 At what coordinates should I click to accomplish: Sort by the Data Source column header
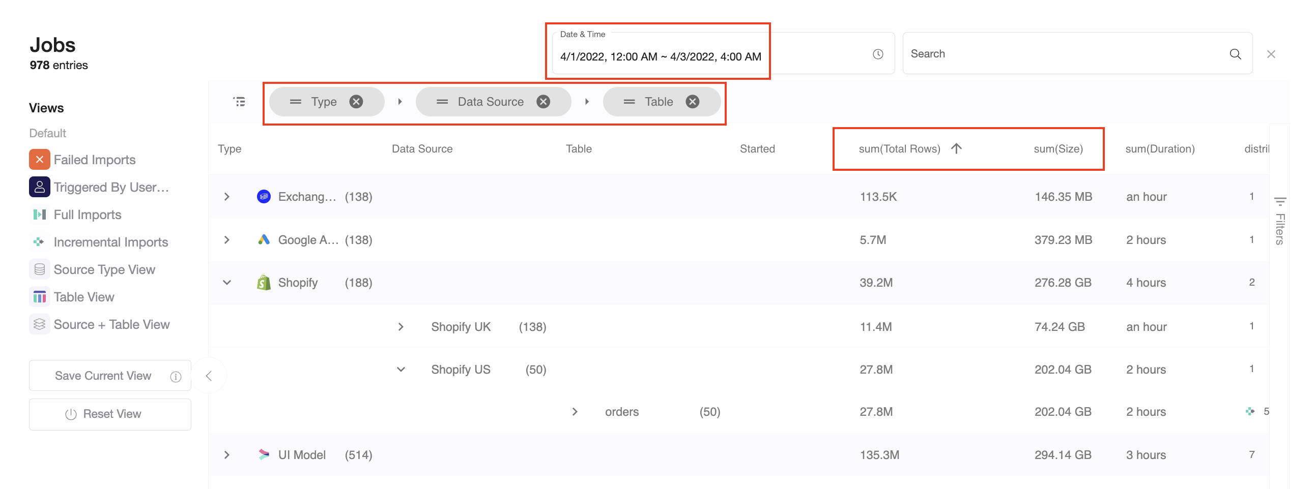click(422, 148)
